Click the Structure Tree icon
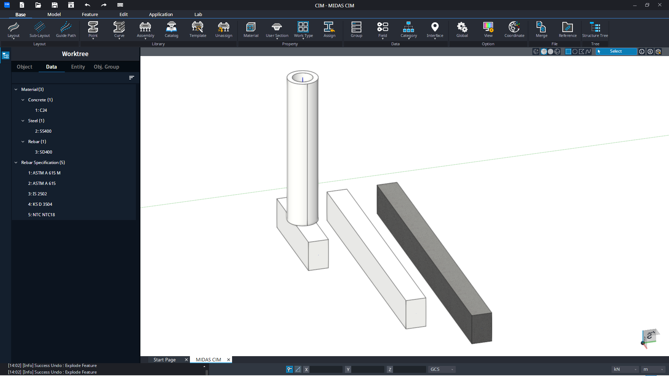Image resolution: width=669 pixels, height=376 pixels. pyautogui.click(x=595, y=29)
